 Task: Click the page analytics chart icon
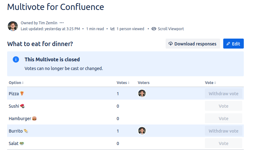point(113,29)
